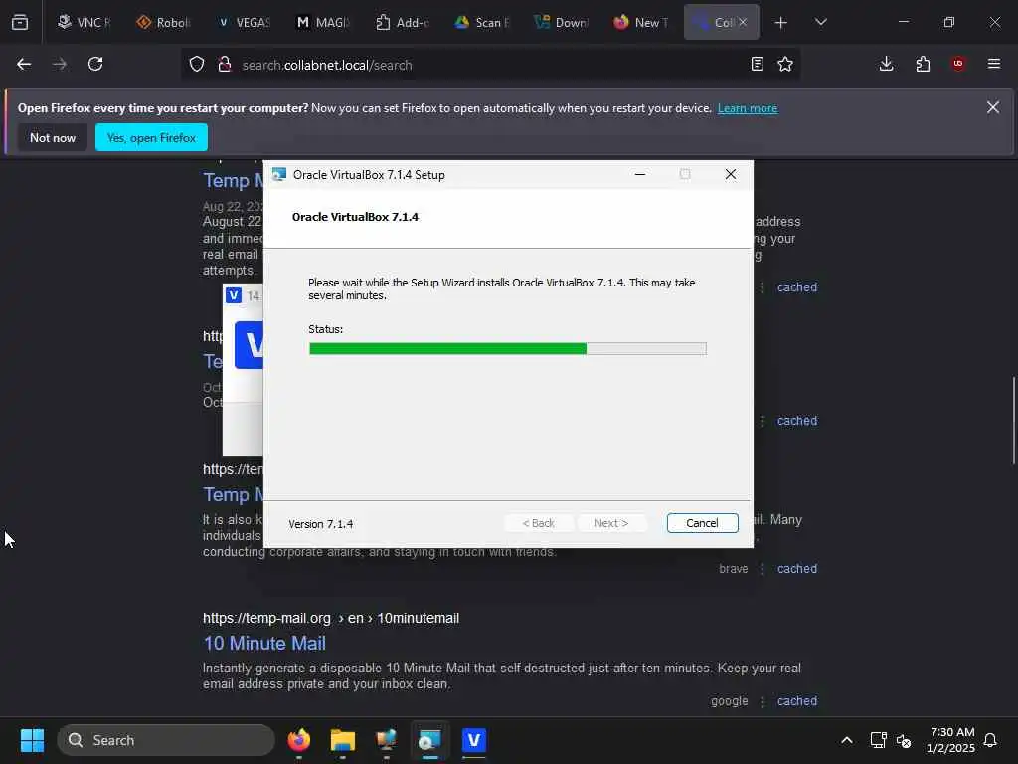Open cached link next to brave
This screenshot has height=764, width=1018.
pyautogui.click(x=797, y=568)
